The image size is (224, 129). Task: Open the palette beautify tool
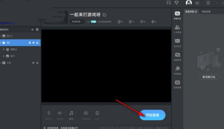pyautogui.click(x=86, y=115)
